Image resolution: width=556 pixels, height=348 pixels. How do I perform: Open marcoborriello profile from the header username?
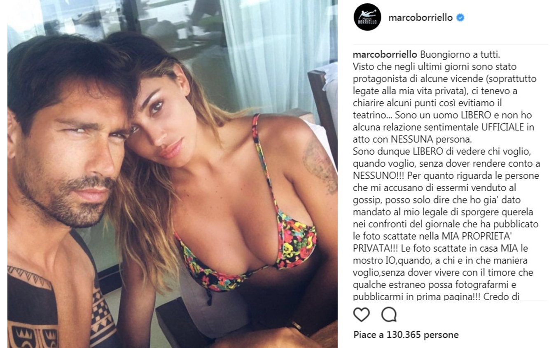tap(421, 18)
